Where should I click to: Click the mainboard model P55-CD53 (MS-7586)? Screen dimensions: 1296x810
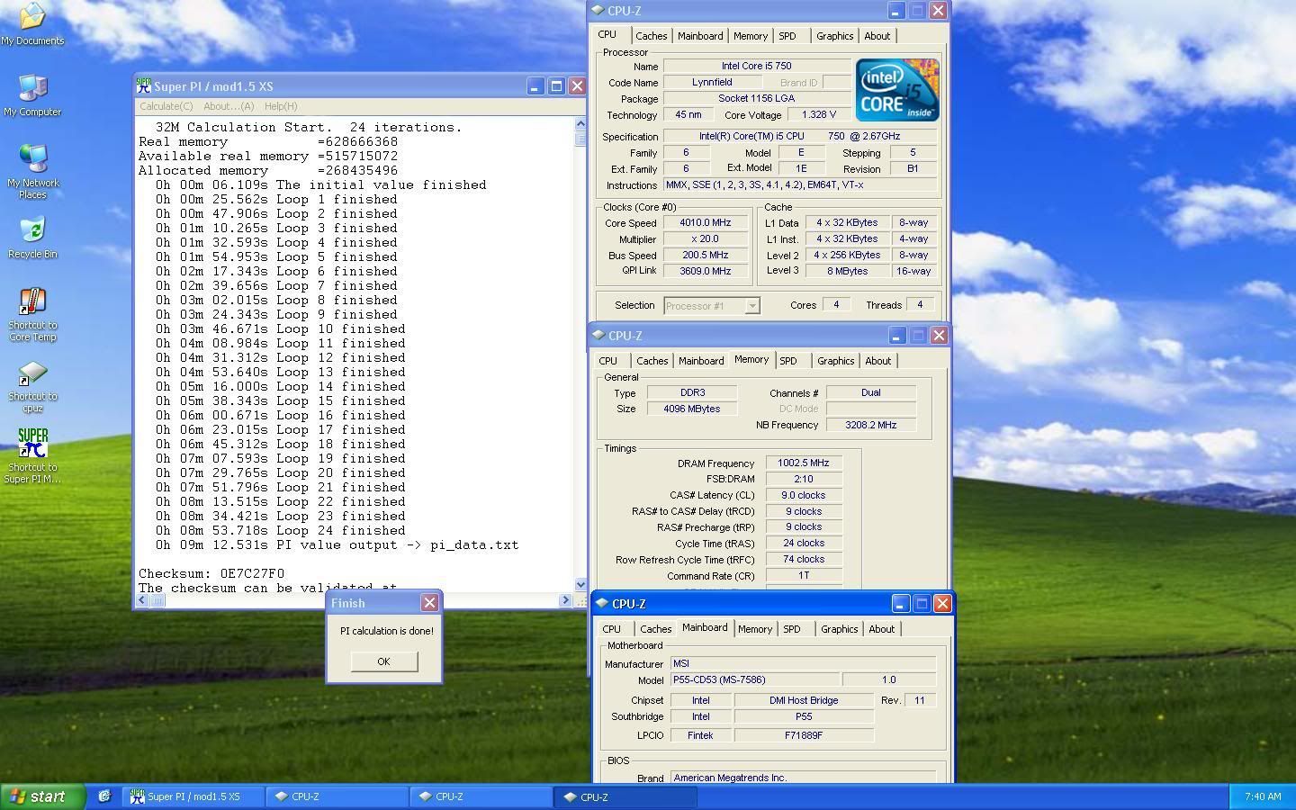tap(755, 680)
